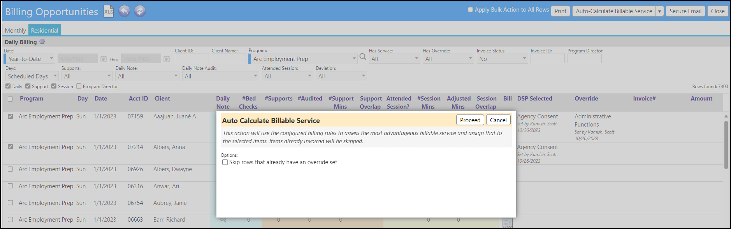Switch to the Monthly tab
The width and height of the screenshot is (731, 229).
[16, 30]
